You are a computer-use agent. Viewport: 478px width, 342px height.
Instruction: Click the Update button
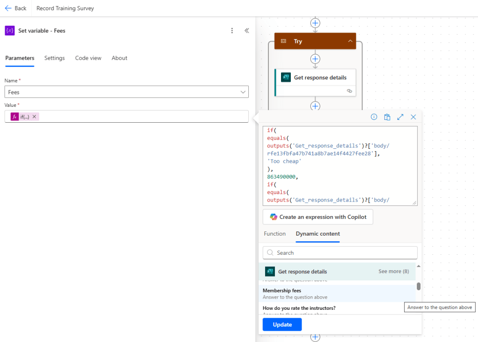point(282,325)
